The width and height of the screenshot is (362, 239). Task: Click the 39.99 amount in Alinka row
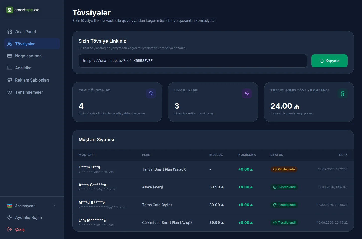[x=216, y=187]
